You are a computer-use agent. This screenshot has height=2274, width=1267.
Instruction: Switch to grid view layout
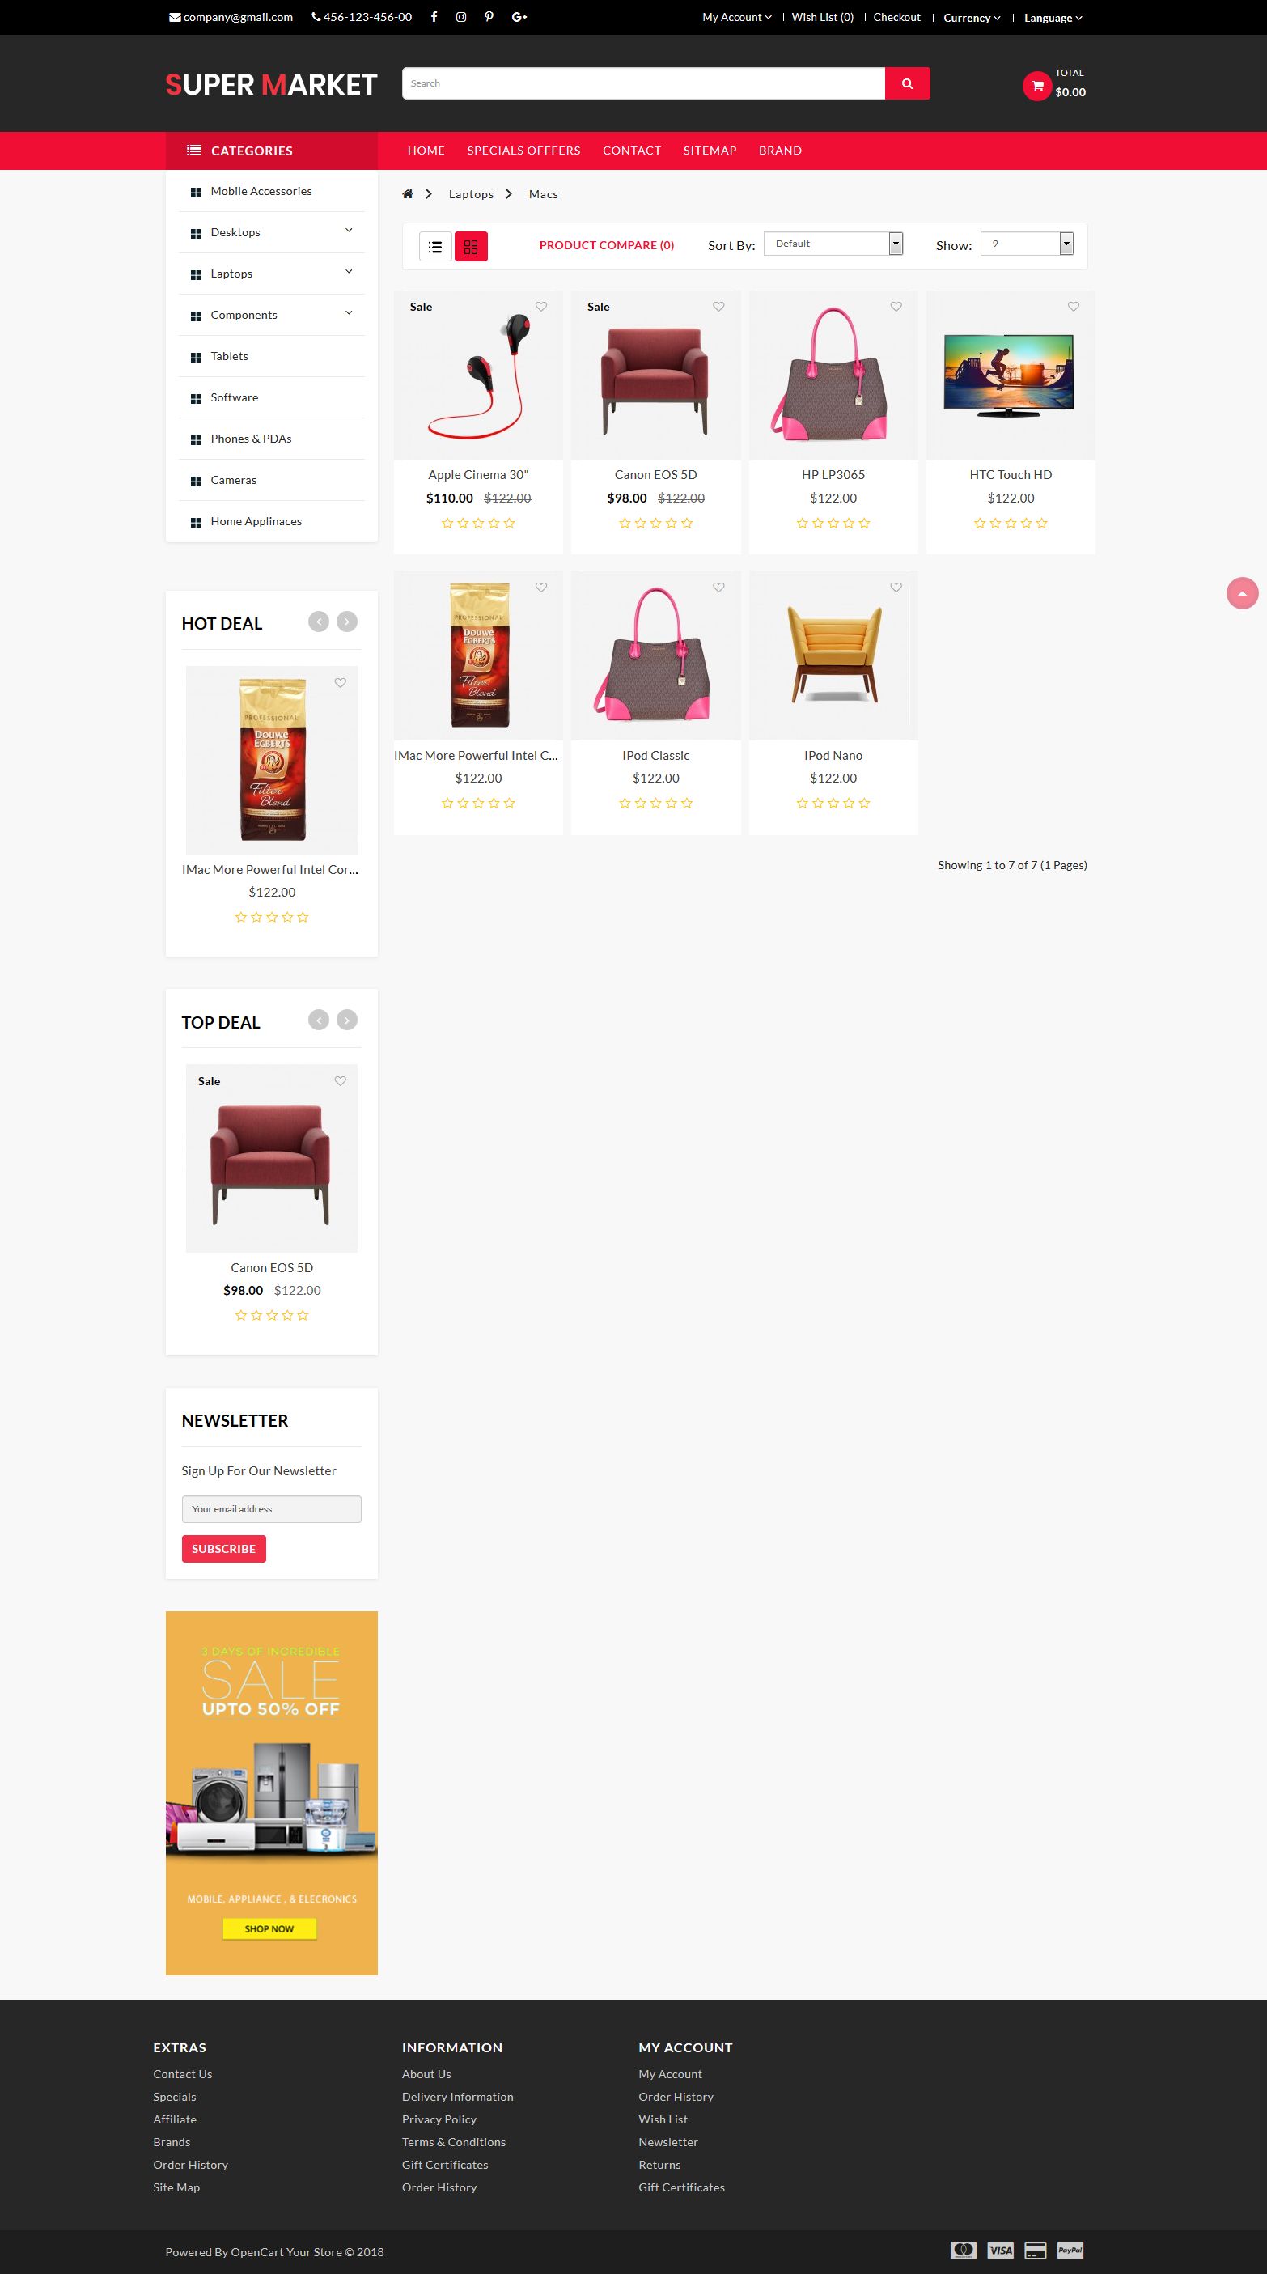click(x=471, y=247)
